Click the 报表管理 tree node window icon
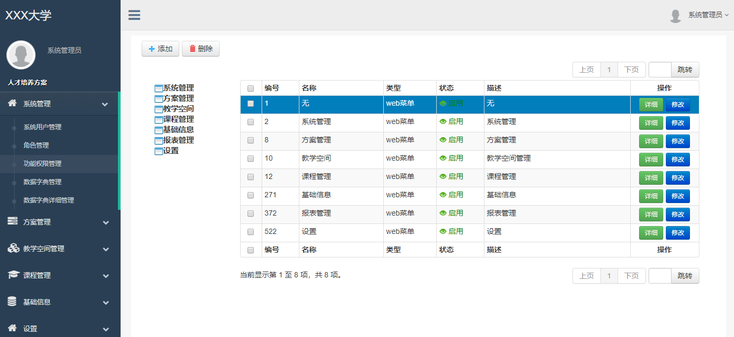The image size is (734, 337). [x=159, y=141]
